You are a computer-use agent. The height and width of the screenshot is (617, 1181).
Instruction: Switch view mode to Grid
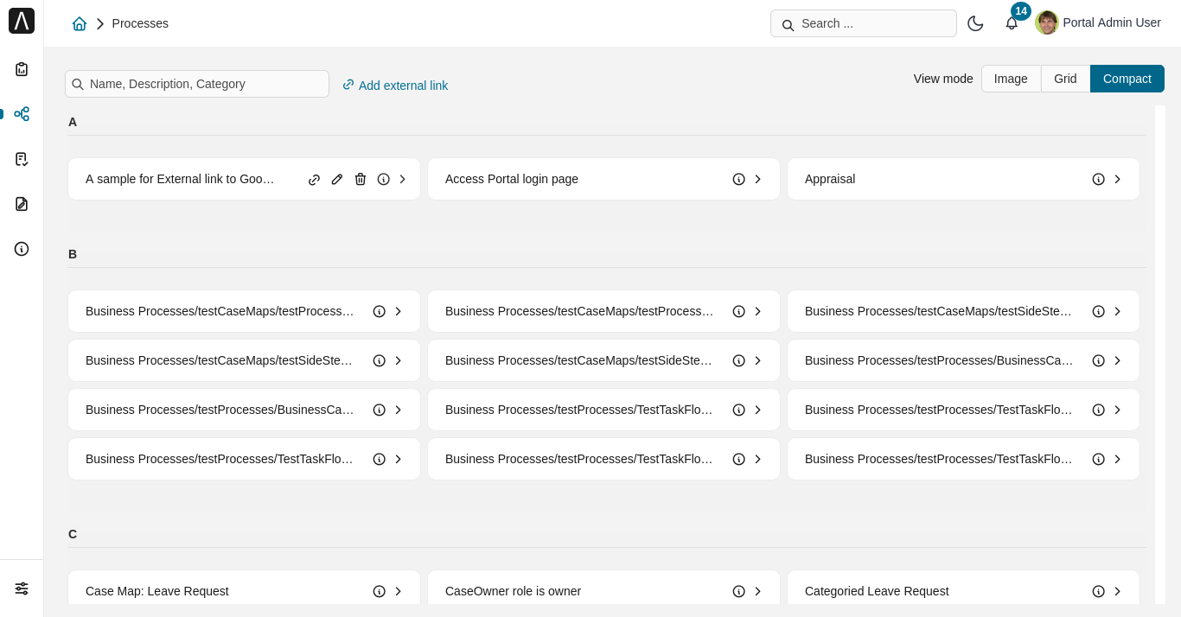(1065, 79)
